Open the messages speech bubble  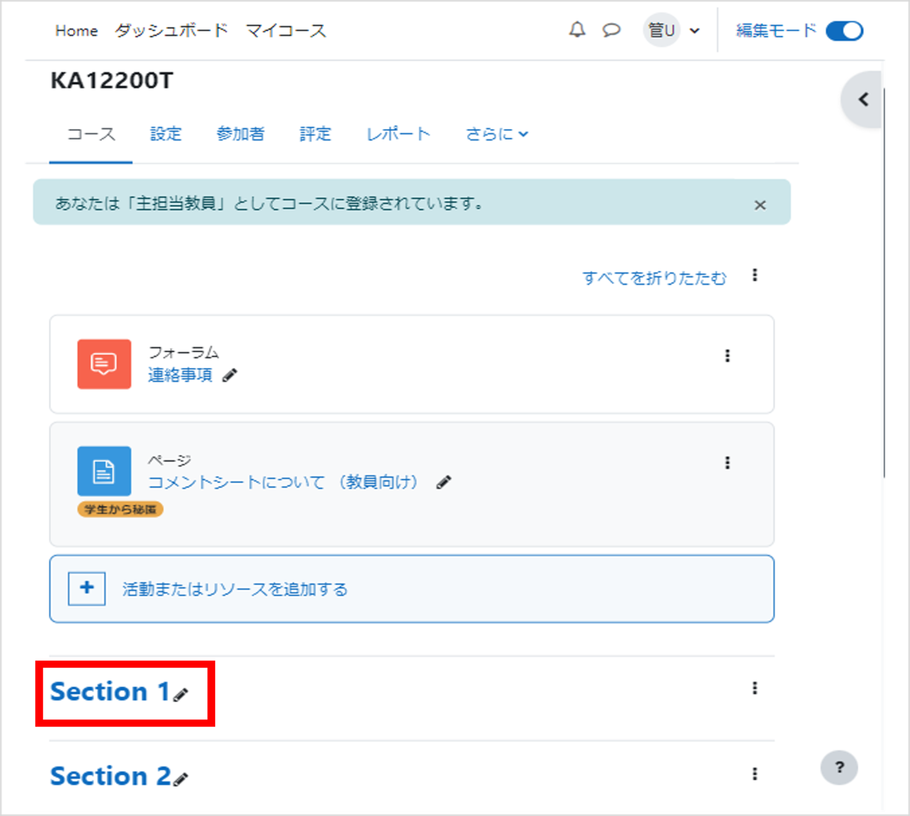611,30
